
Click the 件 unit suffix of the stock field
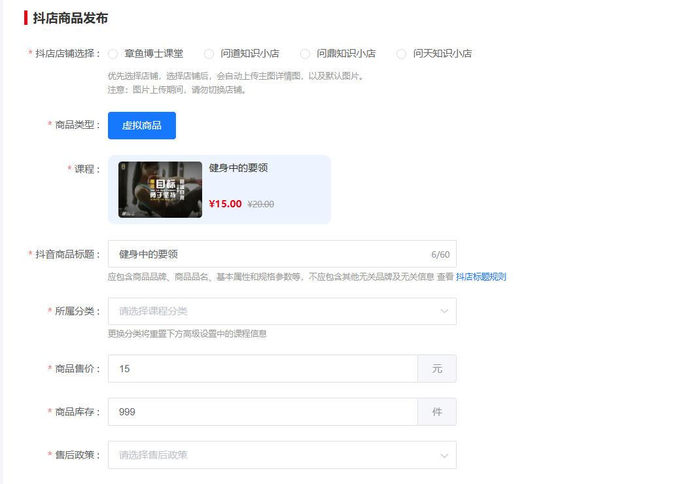coord(437,411)
